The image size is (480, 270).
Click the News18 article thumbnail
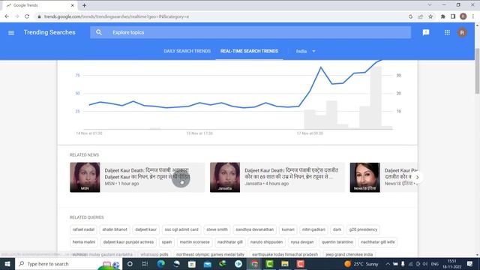pyautogui.click(x=365, y=177)
